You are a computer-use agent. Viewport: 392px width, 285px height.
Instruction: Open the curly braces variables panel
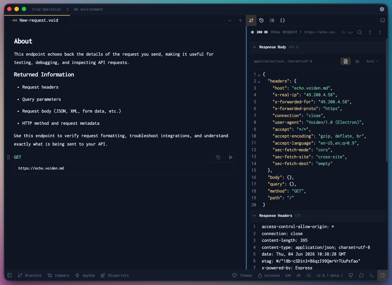coord(282,20)
